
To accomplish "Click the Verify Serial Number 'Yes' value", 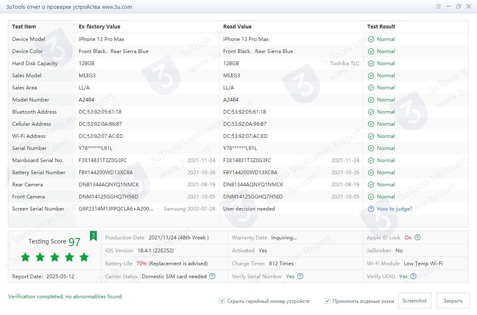I will [290, 277].
